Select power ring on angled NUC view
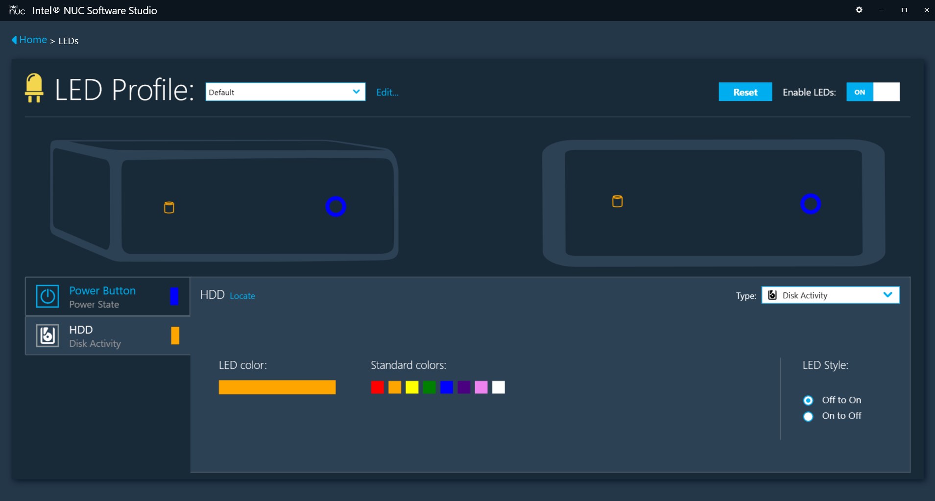This screenshot has height=501, width=935. click(x=336, y=207)
